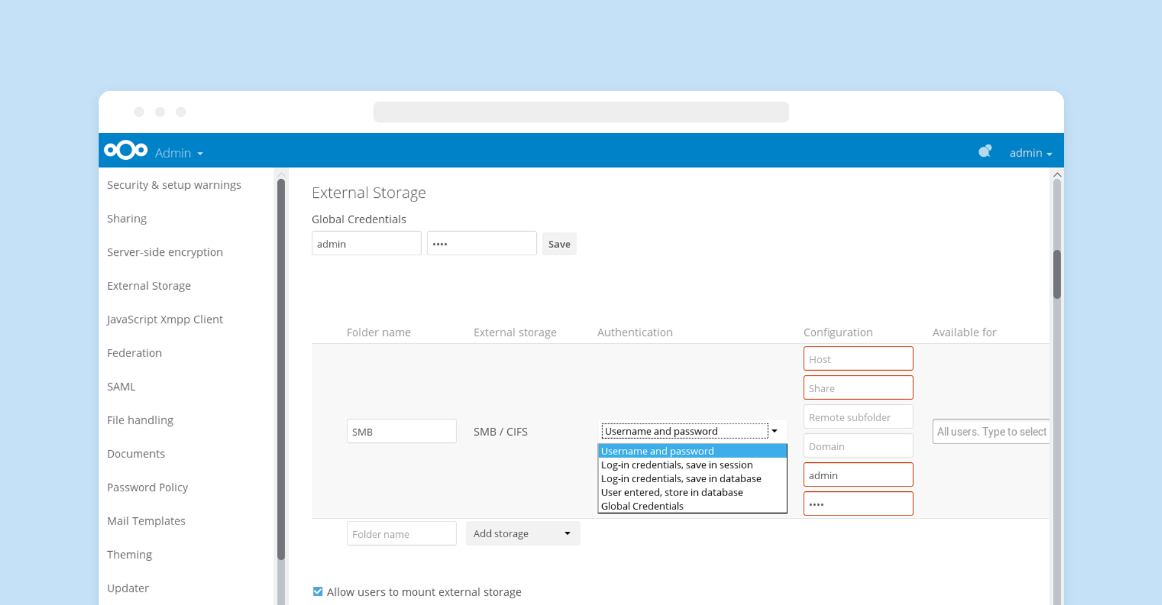Choose Log-in credentials, save in session
Image resolution: width=1162 pixels, height=605 pixels.
tap(677, 465)
